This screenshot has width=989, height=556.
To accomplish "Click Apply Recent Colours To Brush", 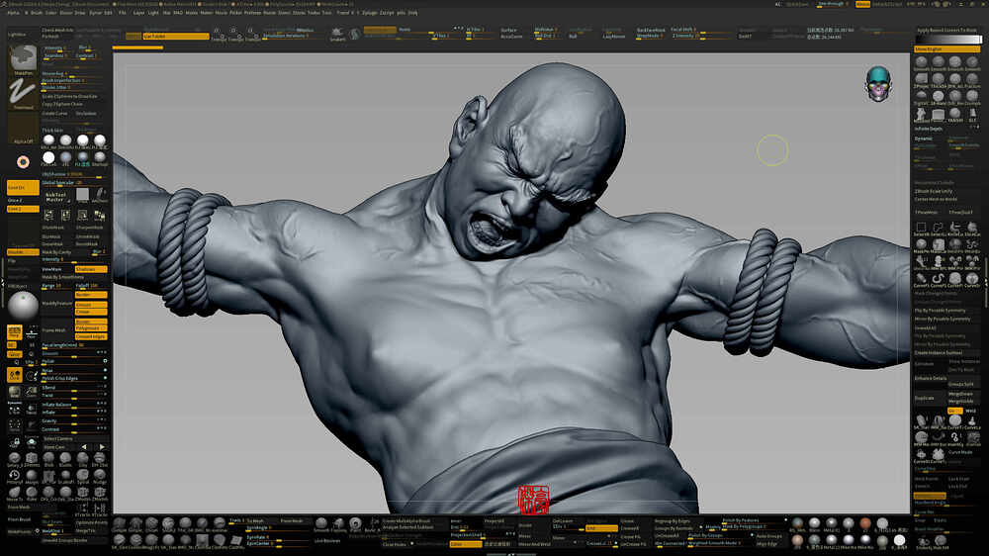I will tap(946, 31).
